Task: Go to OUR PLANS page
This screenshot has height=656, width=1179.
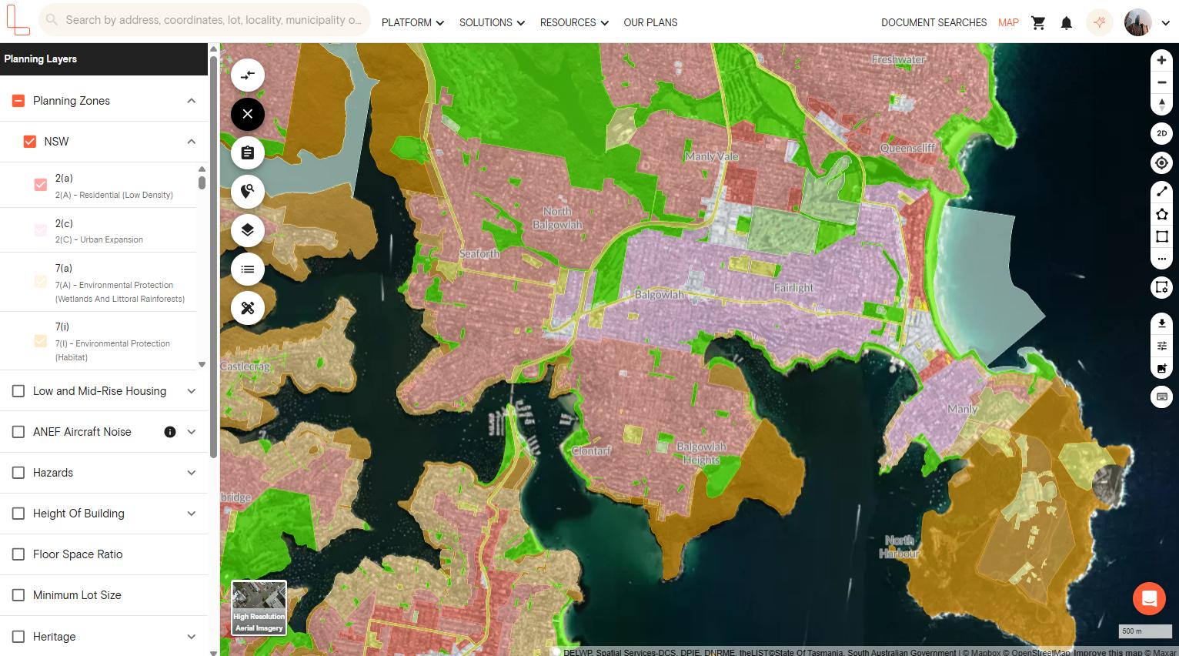Action: click(x=650, y=22)
